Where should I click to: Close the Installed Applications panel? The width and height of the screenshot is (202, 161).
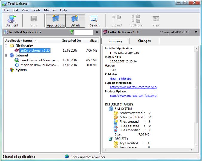tap(97, 32)
